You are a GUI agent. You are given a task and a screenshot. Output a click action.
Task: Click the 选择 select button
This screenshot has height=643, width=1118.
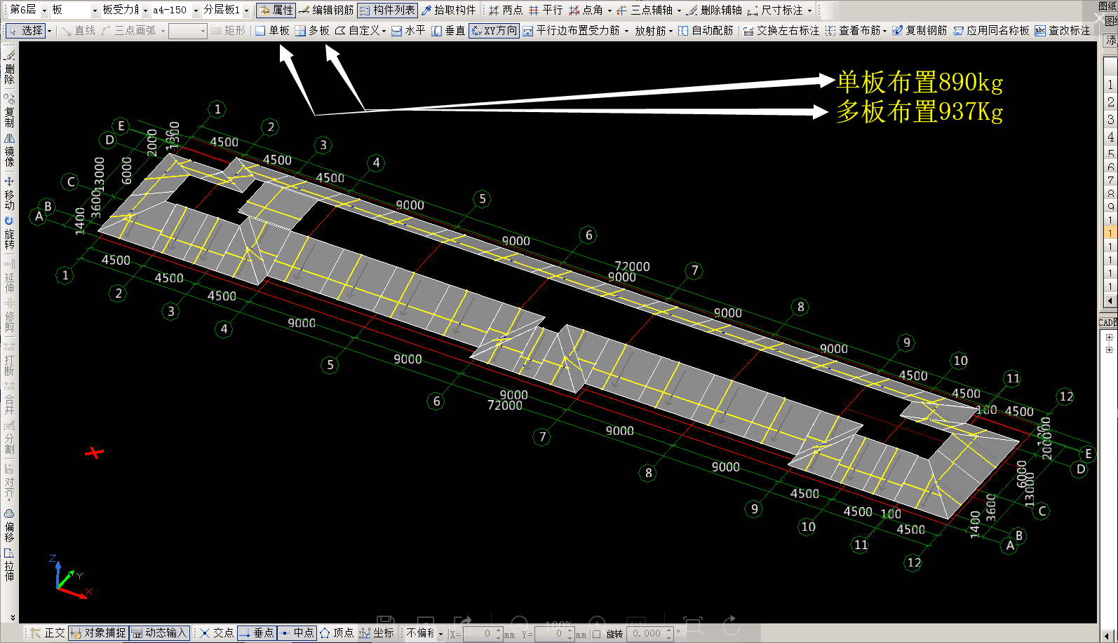pos(26,31)
